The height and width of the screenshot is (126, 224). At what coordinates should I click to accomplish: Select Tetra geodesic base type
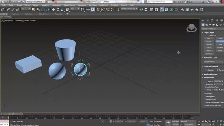[205, 90]
